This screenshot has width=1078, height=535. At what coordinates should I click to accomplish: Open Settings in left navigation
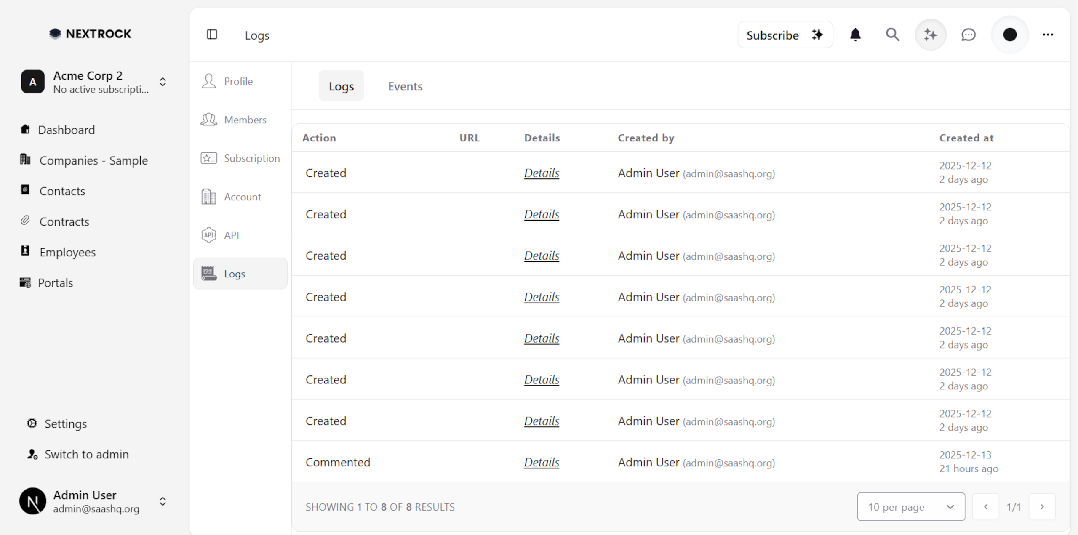point(65,423)
